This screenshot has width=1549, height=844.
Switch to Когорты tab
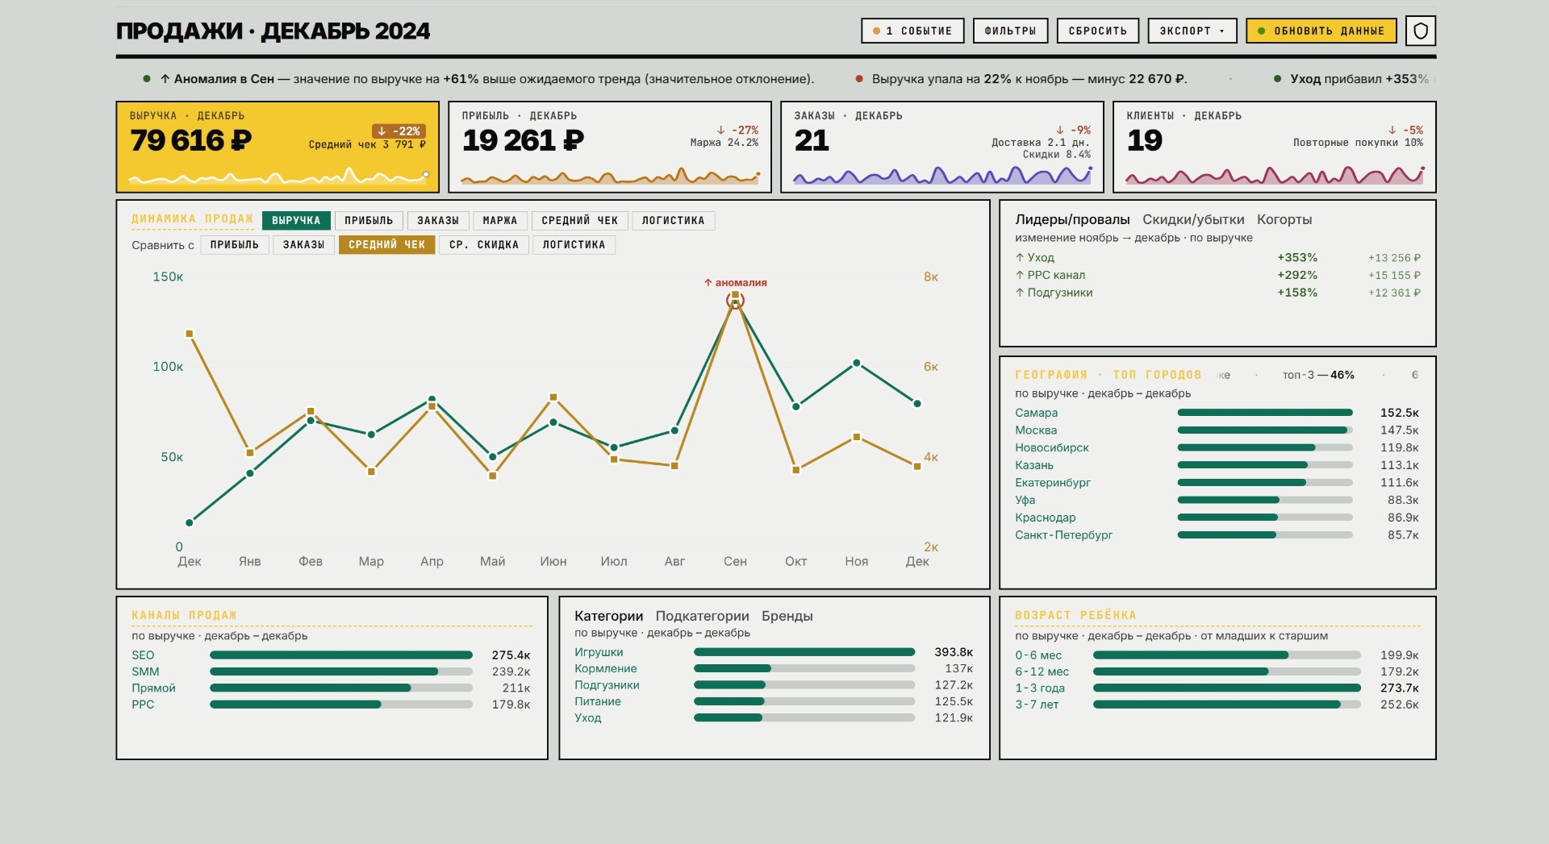[x=1284, y=219]
